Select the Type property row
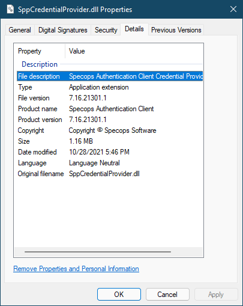Viewport: 243px width, 306px height. 110,87
